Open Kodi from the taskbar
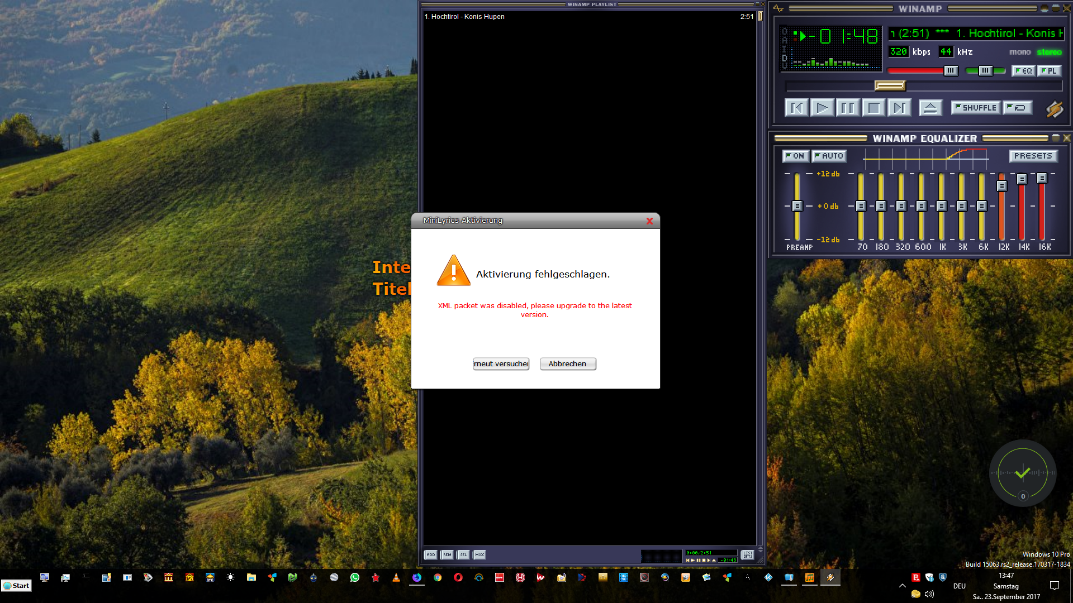Viewport: 1073px width, 603px height. (x=768, y=577)
